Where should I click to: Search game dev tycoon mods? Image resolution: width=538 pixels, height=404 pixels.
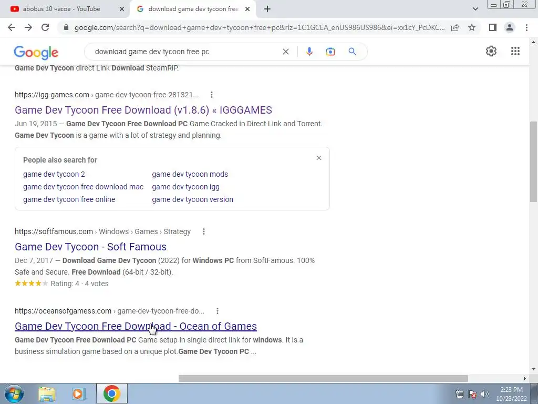(190, 174)
